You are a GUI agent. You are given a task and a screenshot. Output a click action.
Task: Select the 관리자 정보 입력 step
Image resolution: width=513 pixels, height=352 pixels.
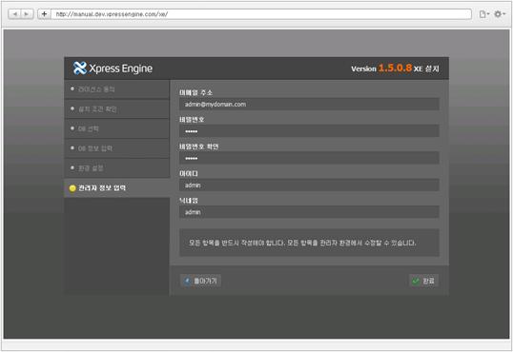(116, 188)
